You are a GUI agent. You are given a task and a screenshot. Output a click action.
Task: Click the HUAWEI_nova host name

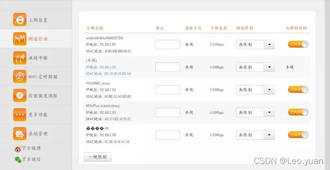(x=98, y=83)
